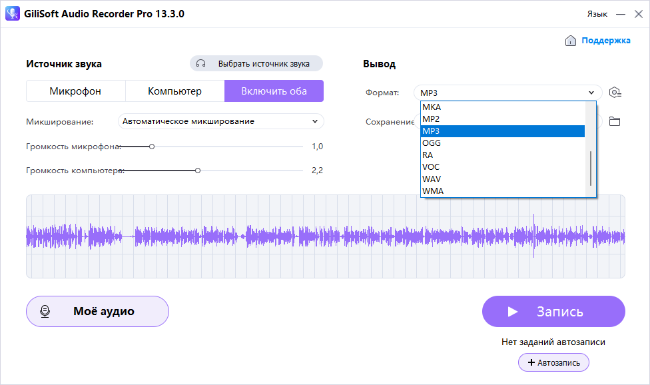Choose WMA format from list
This screenshot has height=385, width=650.
click(503, 191)
